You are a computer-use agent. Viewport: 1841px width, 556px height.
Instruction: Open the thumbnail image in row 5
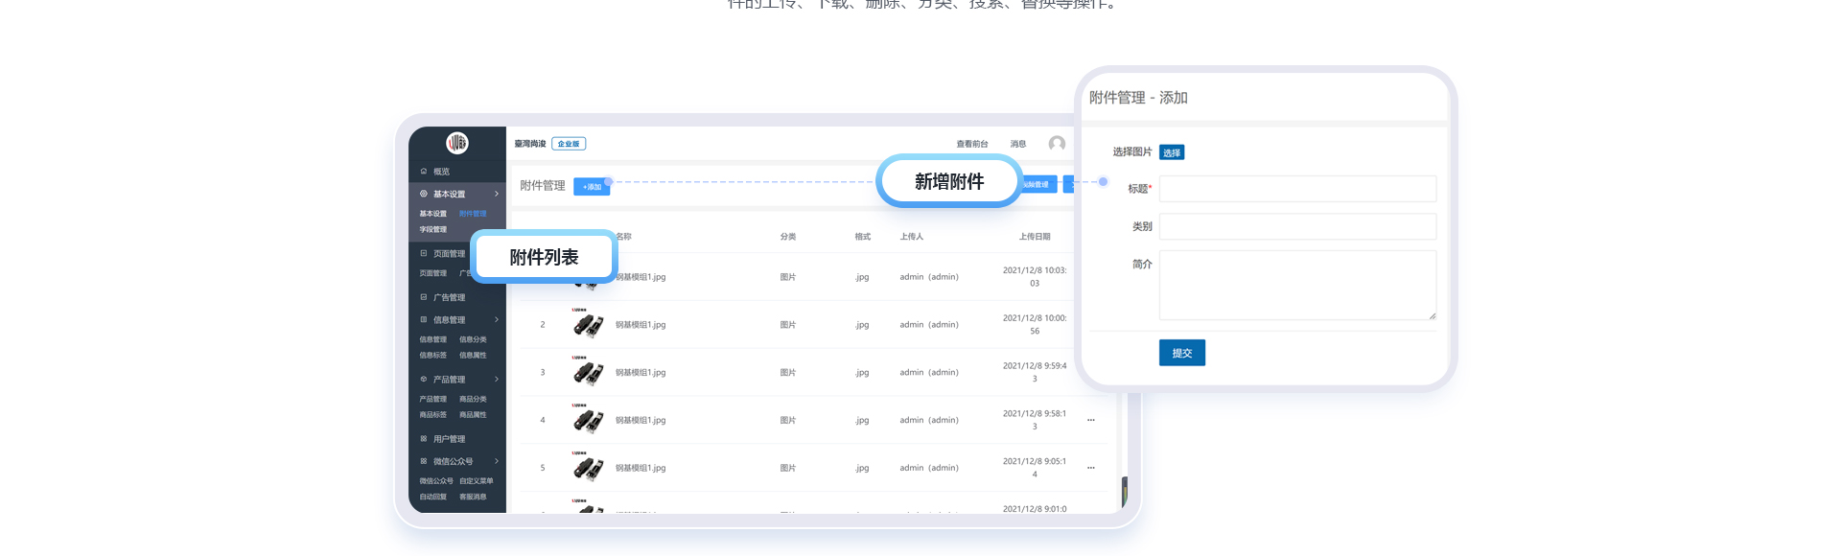point(588,468)
